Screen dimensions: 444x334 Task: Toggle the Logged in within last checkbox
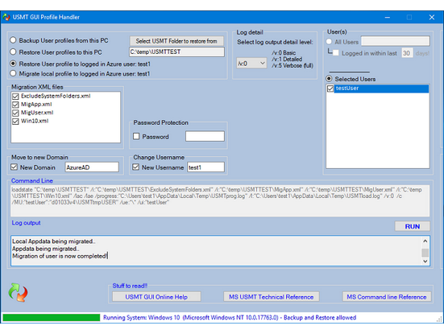[335, 53]
